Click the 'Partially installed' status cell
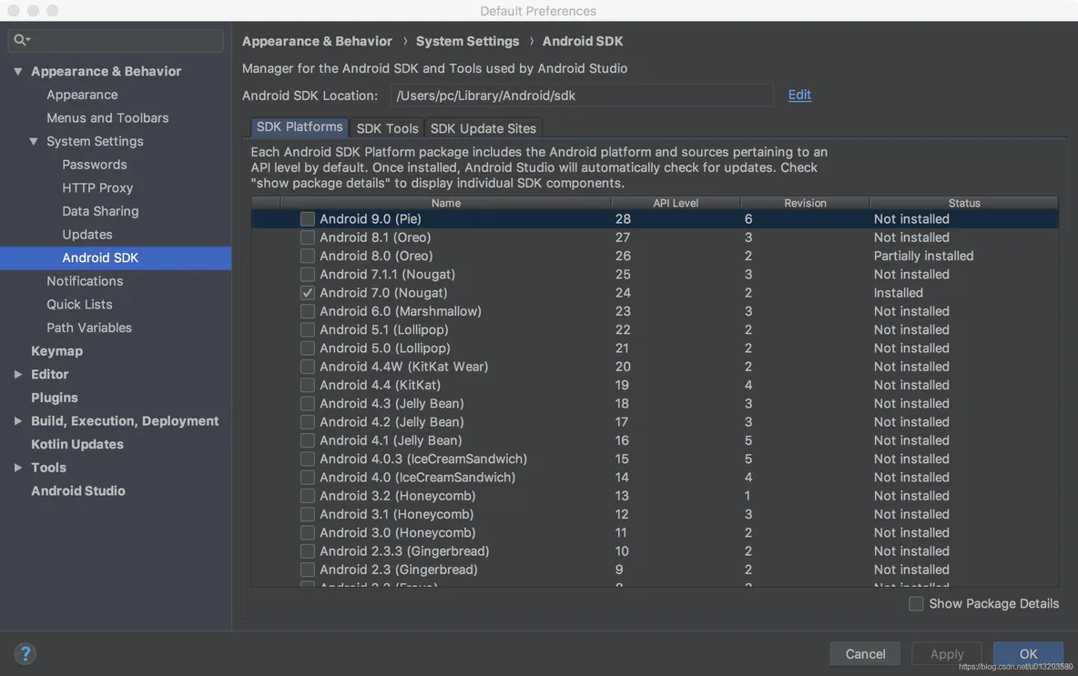Viewport: 1078px width, 676px height. (923, 256)
